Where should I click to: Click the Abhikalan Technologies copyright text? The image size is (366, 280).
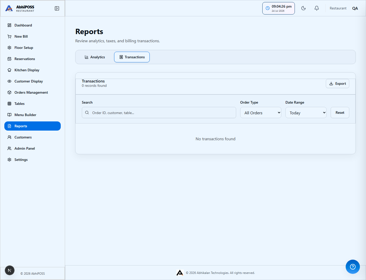pos(220,273)
